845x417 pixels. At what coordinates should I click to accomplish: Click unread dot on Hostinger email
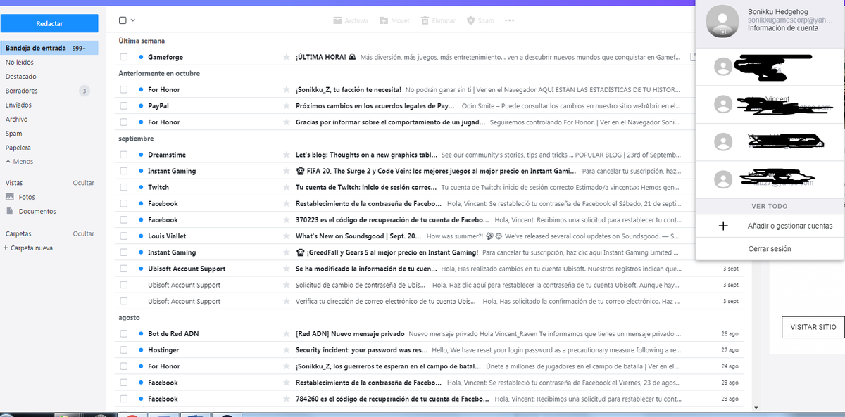[141, 350]
